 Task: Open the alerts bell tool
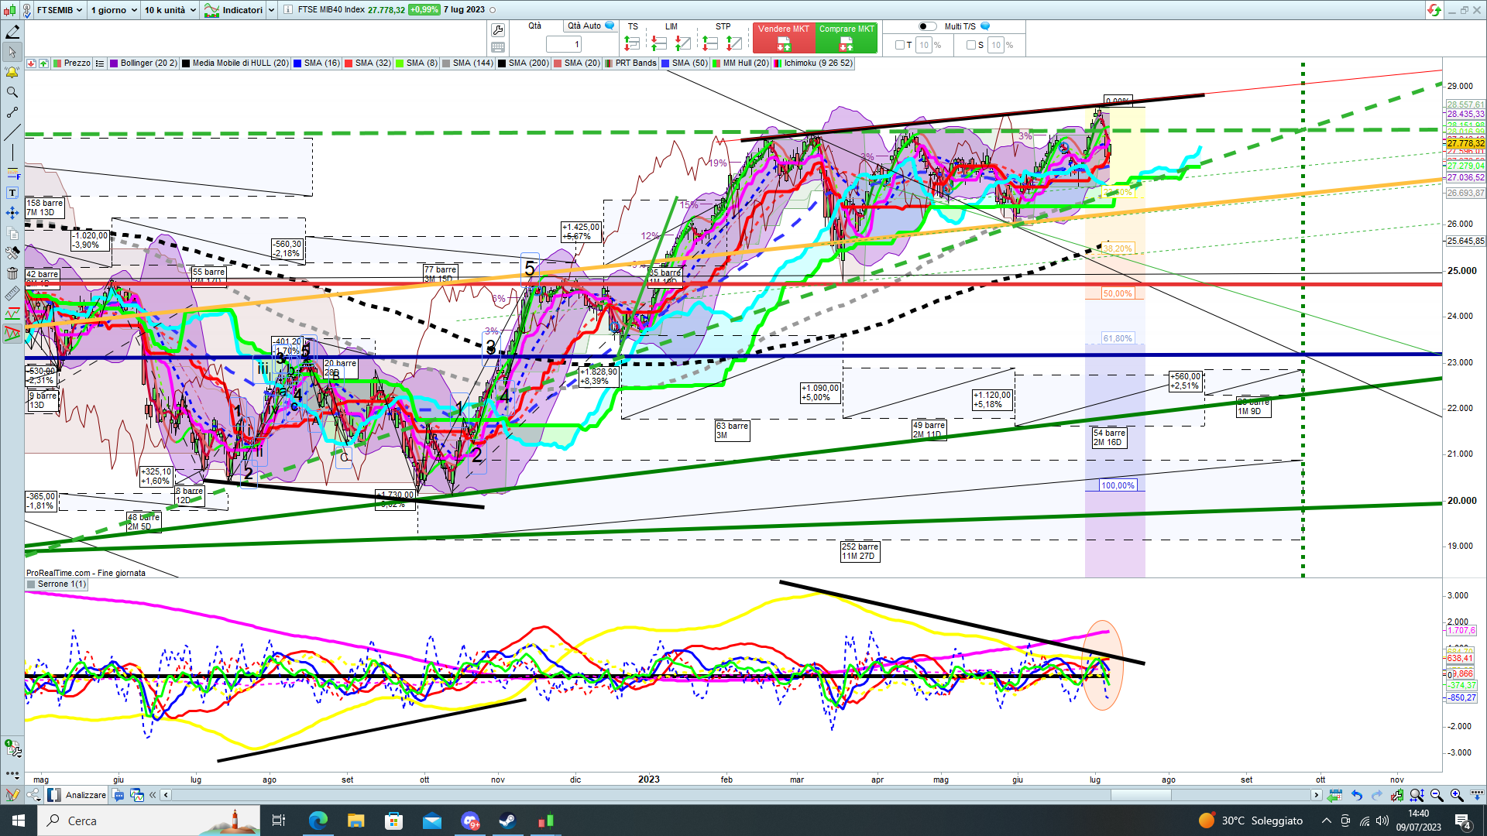12,72
